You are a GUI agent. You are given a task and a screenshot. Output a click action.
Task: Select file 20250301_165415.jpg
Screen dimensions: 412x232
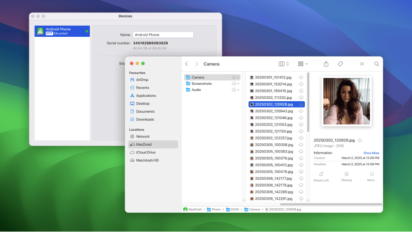276,91
